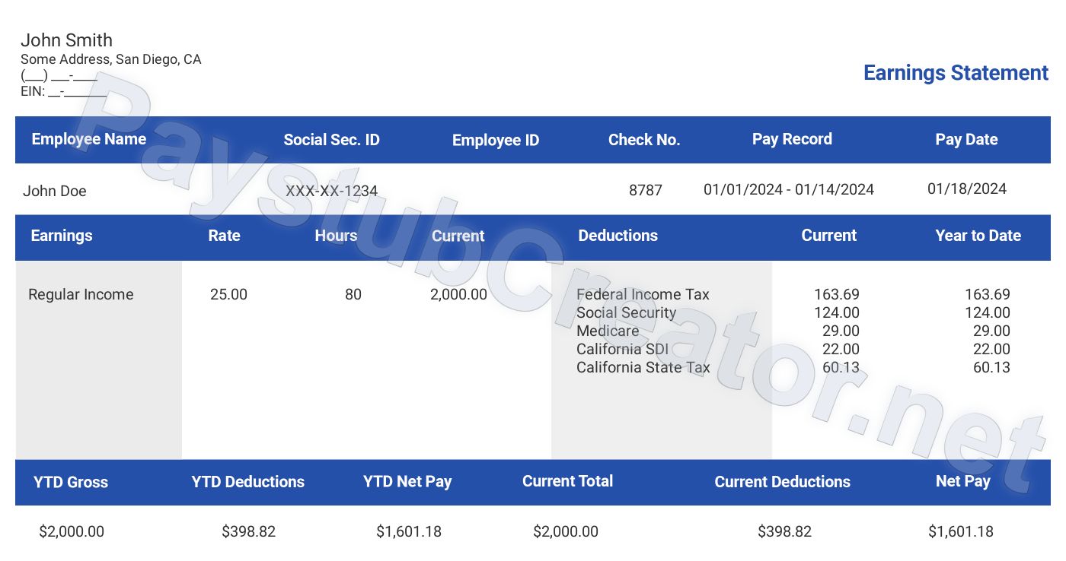
Task: Select the "Social Sec. ID" header
Action: click(x=331, y=140)
